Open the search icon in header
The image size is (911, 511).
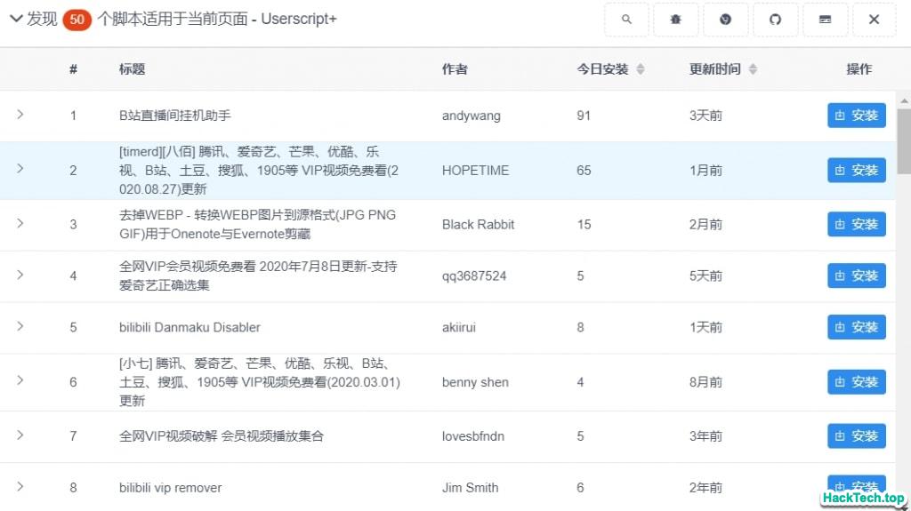(x=626, y=20)
